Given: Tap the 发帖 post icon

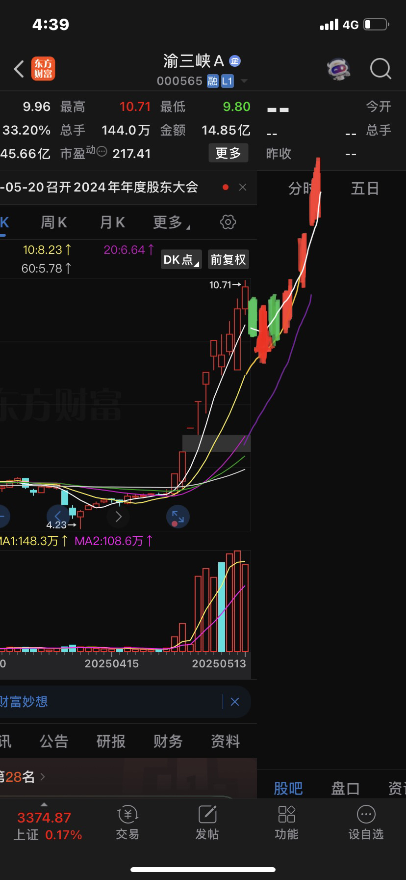Looking at the screenshot, I should coord(207,823).
